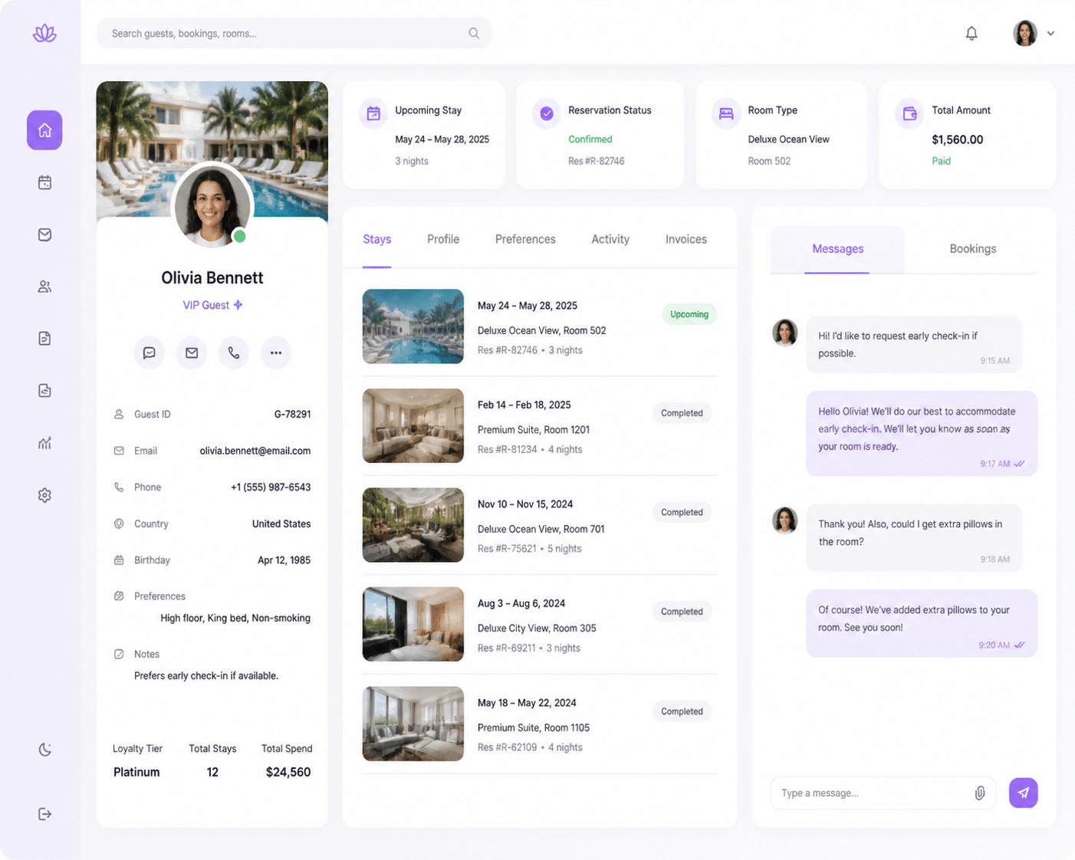Viewport: 1075px width, 860px height.
Task: Click the Total Amount wallet icon
Action: pyautogui.click(x=910, y=113)
